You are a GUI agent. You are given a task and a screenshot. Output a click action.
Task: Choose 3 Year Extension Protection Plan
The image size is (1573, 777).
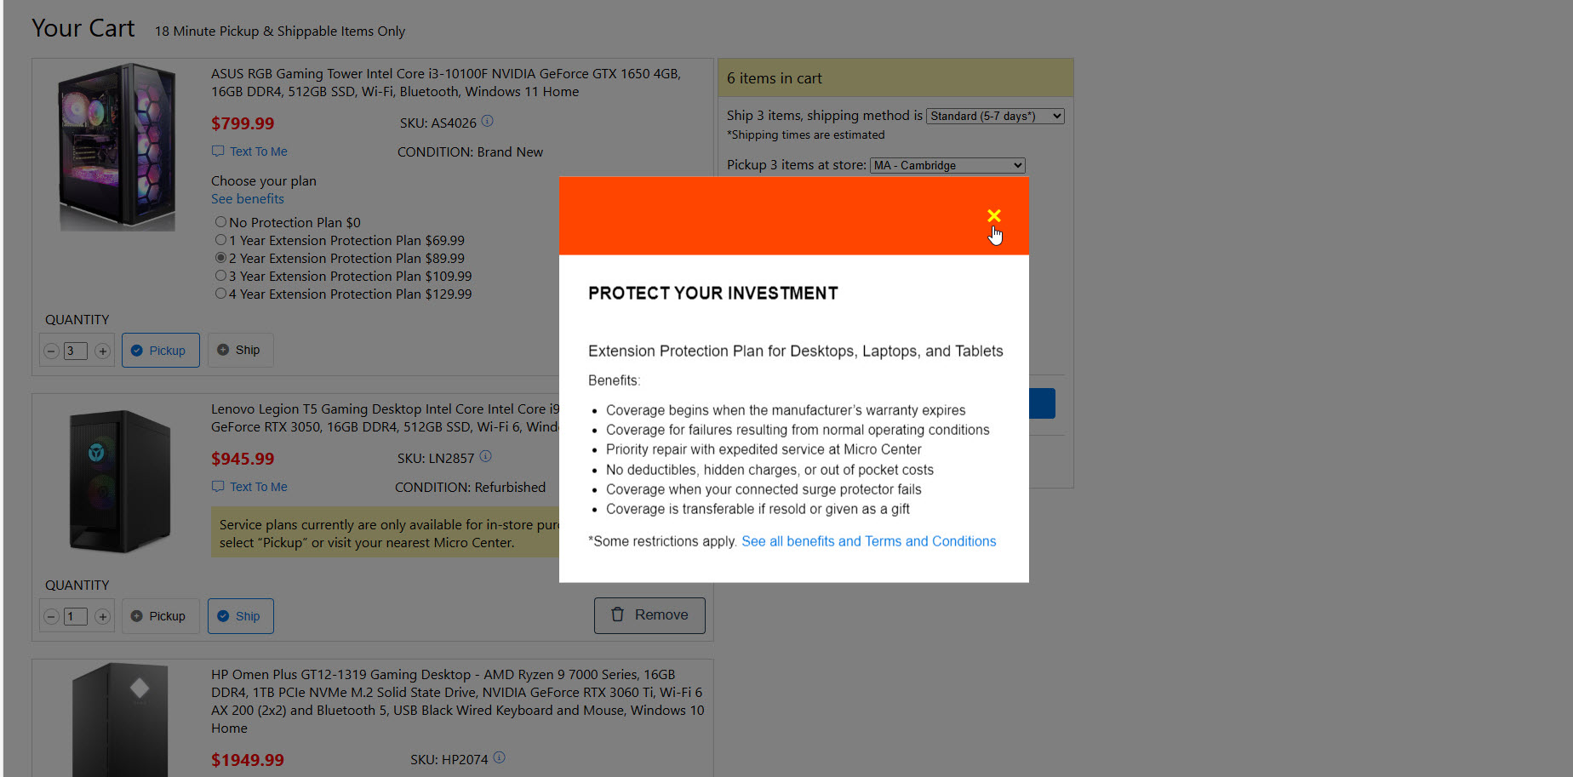pyautogui.click(x=220, y=276)
